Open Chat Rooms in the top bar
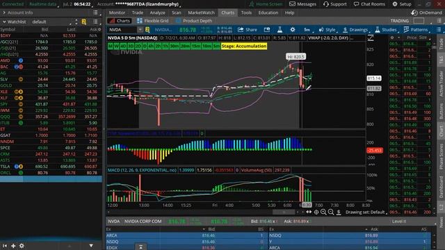445x250 pixels. coord(369,4)
